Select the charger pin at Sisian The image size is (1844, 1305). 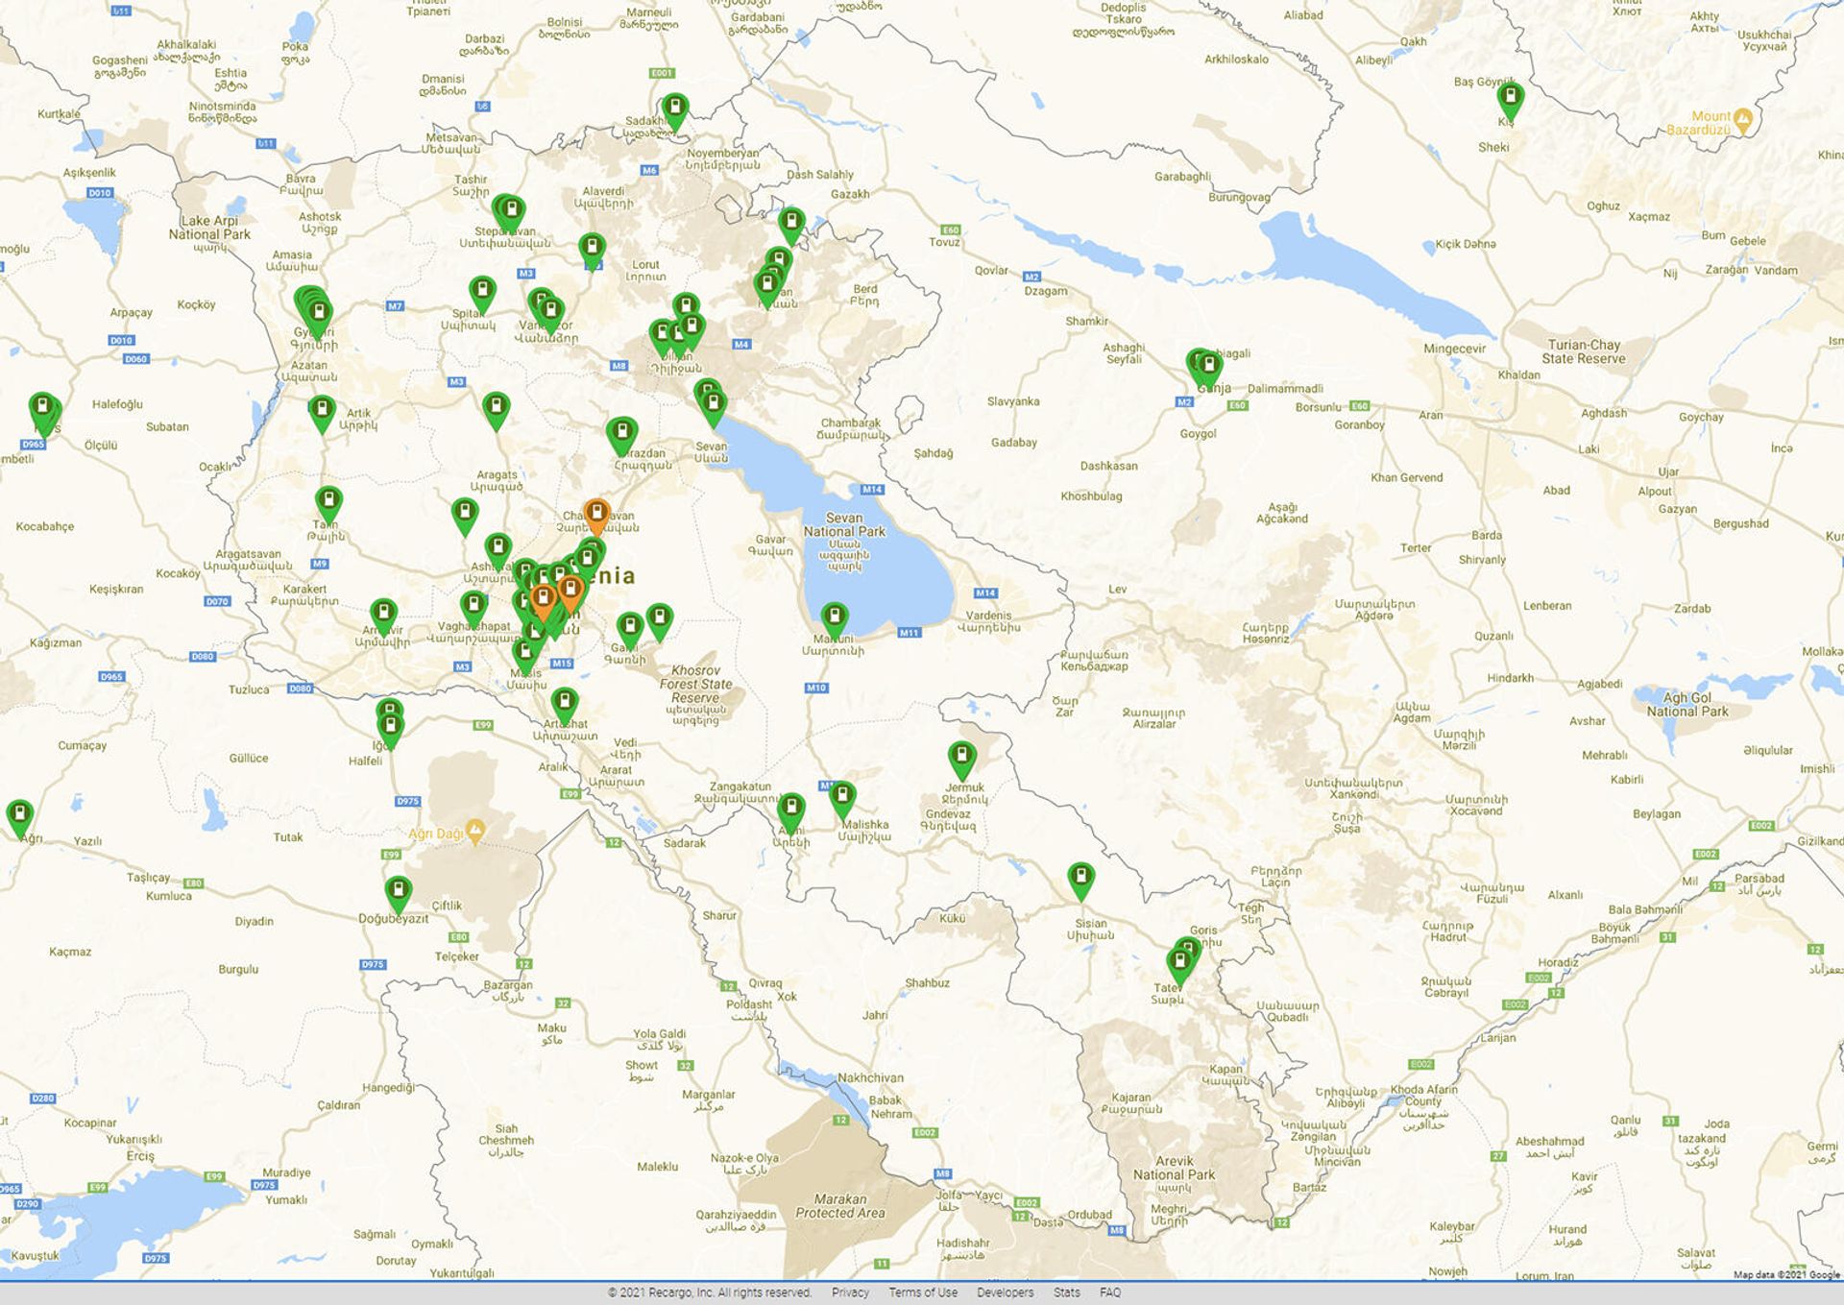click(1080, 881)
